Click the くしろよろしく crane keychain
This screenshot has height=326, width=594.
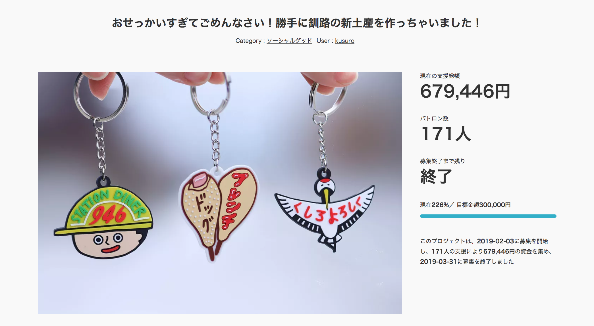tap(325, 210)
